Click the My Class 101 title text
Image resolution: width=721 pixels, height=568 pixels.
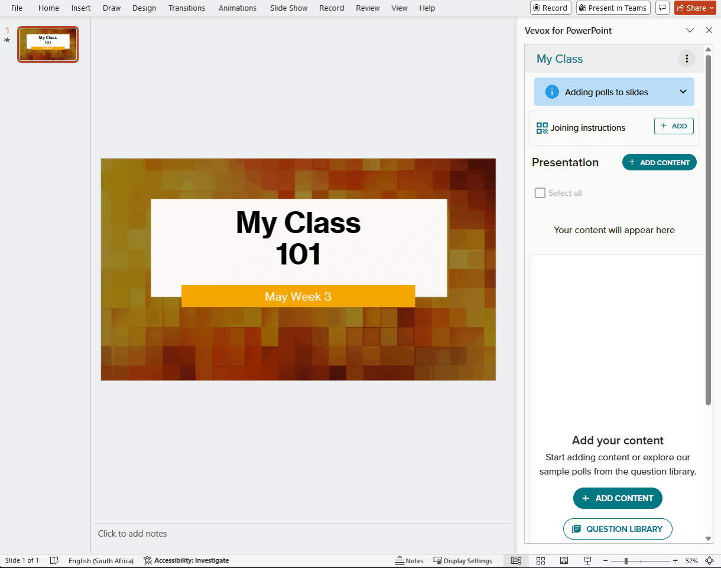298,238
